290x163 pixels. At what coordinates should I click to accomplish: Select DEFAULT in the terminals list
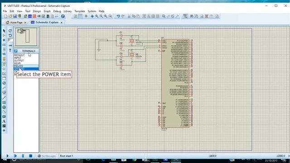19,55
